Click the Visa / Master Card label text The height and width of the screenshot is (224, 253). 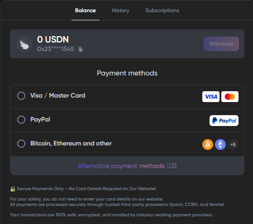pyautogui.click(x=58, y=96)
